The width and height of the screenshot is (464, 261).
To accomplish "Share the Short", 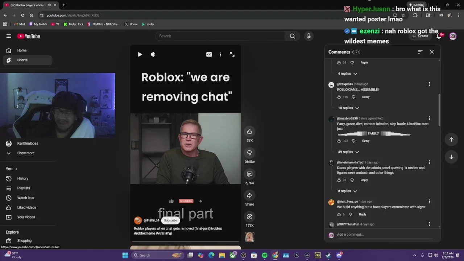I will point(249,195).
